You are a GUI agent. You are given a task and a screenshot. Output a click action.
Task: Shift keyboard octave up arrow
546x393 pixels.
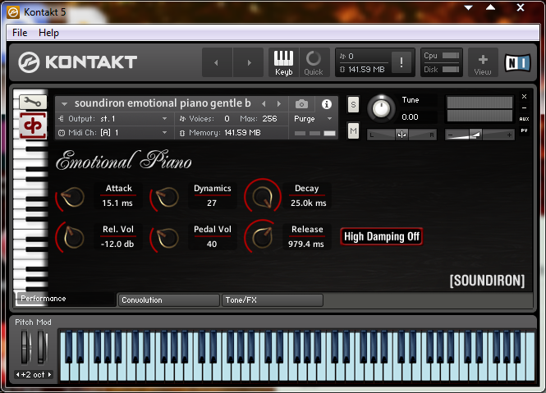click(x=50, y=375)
